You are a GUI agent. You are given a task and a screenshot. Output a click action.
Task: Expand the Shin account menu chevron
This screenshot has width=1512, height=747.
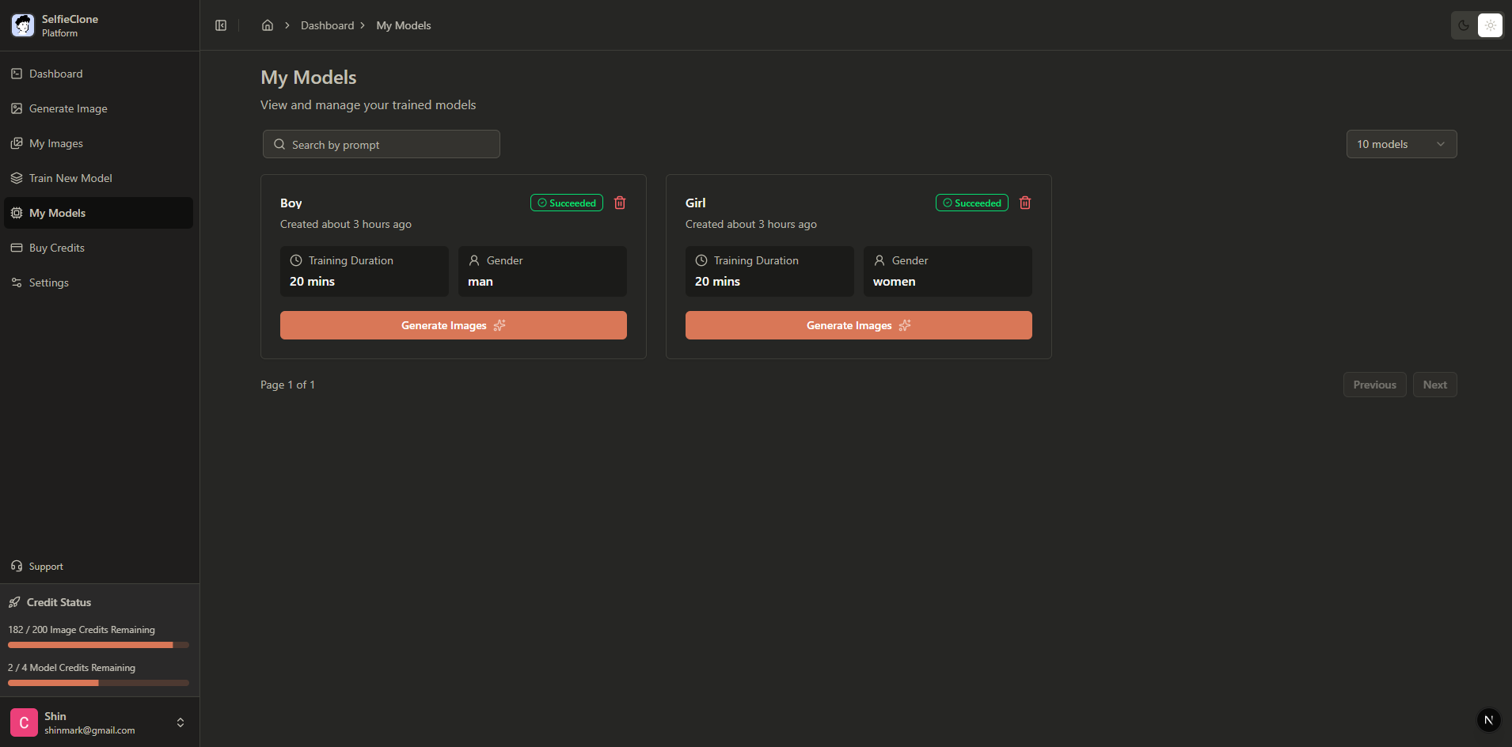click(x=180, y=722)
